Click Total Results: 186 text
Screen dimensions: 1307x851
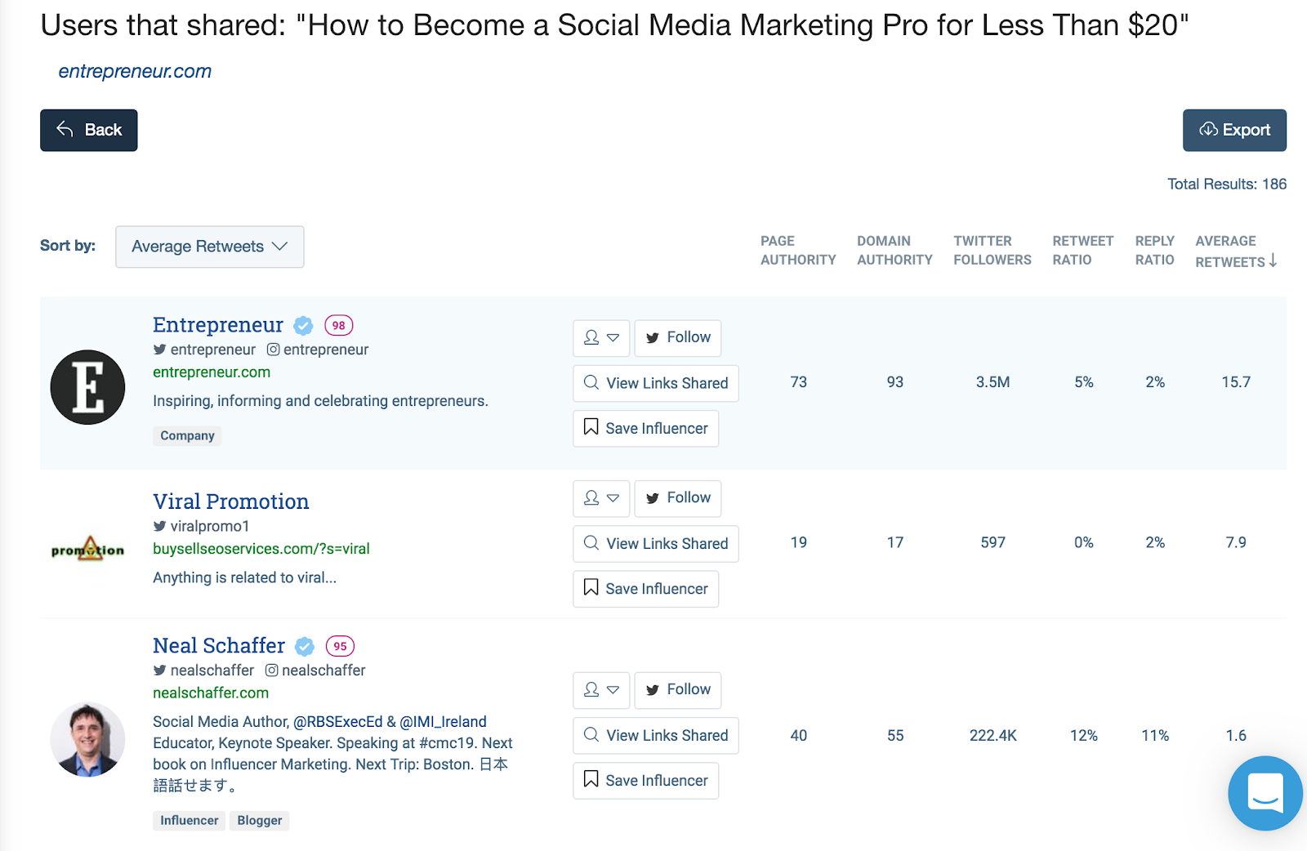1227,185
